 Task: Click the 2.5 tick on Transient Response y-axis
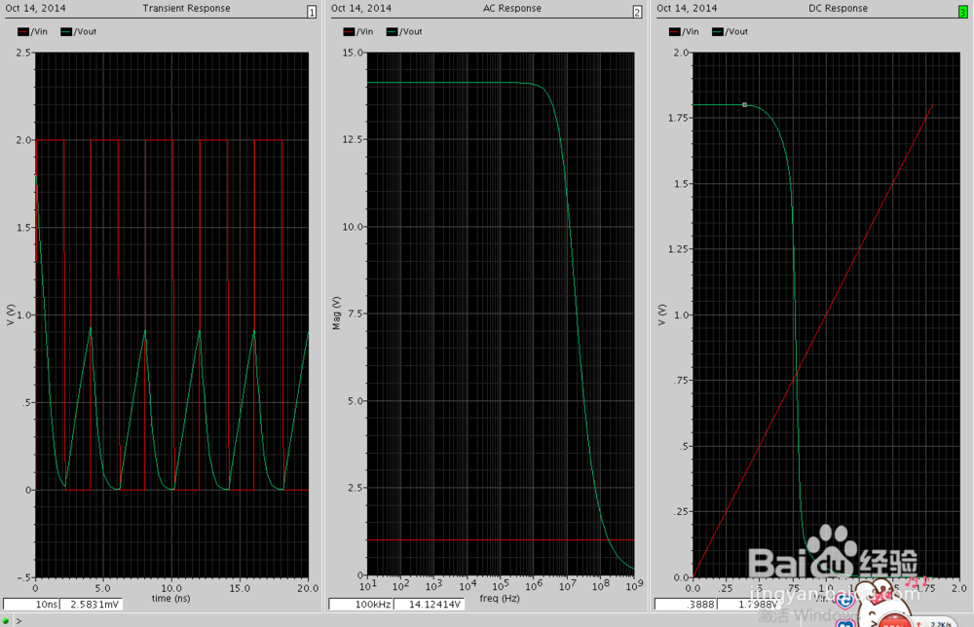[23, 53]
